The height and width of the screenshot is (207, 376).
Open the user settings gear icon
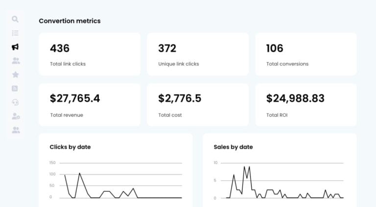(16, 116)
